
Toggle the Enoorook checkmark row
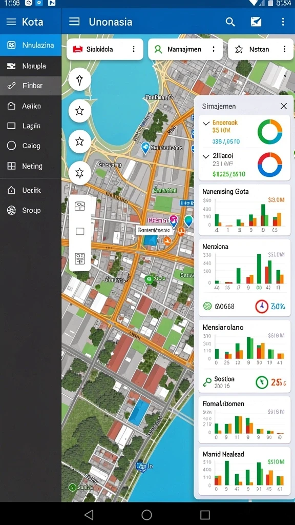coord(244,132)
